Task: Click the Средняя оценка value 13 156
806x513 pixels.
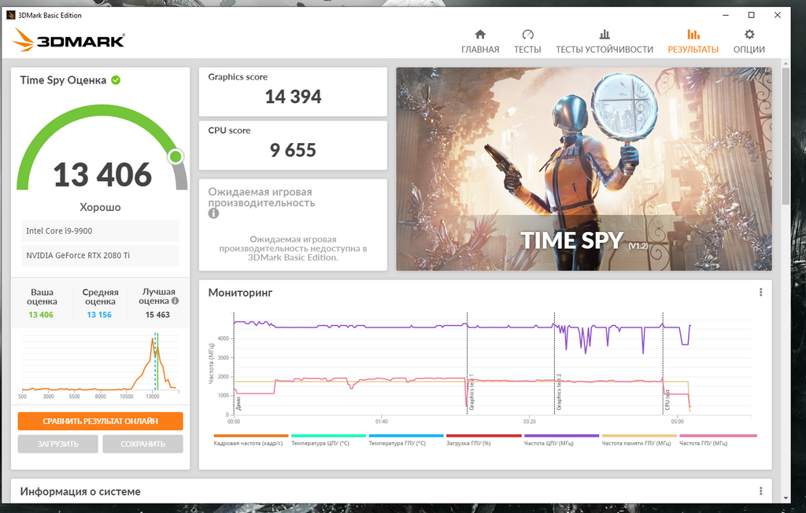Action: pyautogui.click(x=99, y=315)
